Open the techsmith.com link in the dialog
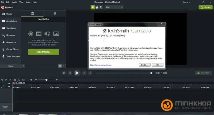The height and width of the screenshot is (115, 214). [x=101, y=65]
